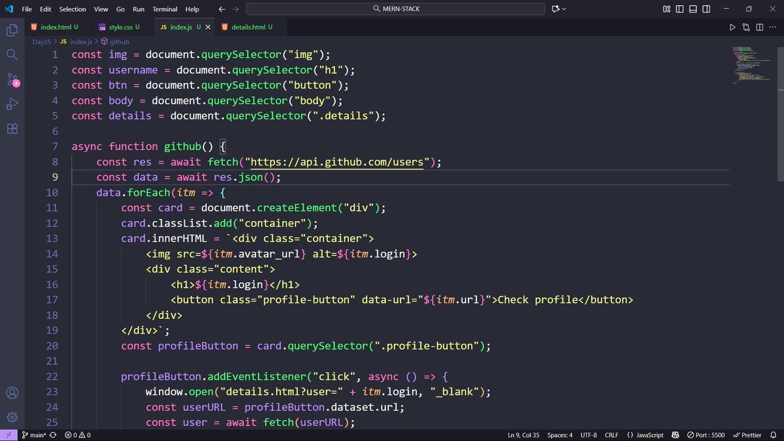Open Copilot chat icon in title bar
This screenshot has width=784, height=441.
click(x=555, y=9)
